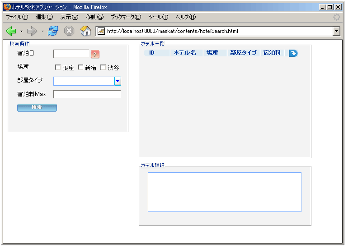Check the 渋谷 checkbox
This screenshot has width=348, height=248.
pyautogui.click(x=103, y=67)
